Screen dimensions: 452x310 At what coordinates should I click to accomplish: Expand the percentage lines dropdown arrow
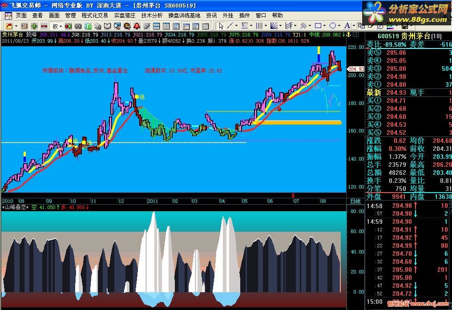(x=251, y=26)
